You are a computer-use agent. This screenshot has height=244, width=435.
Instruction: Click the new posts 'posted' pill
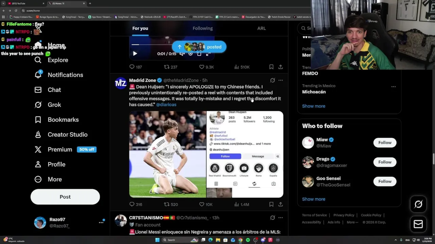click(x=199, y=47)
